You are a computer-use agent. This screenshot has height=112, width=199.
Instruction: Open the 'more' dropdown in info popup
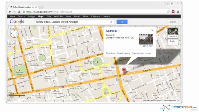(x=148, y=53)
